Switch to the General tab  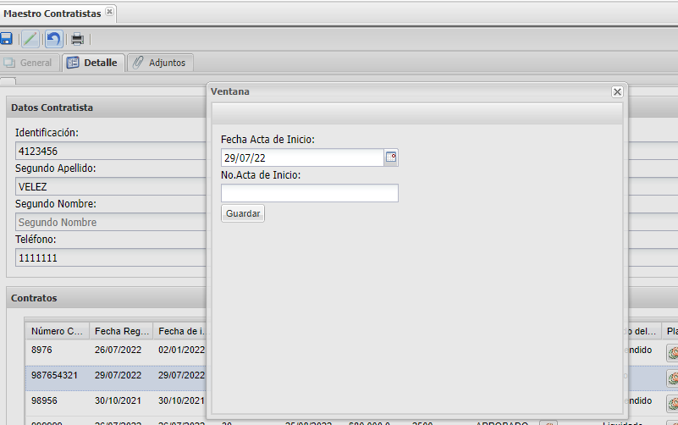(x=29, y=63)
